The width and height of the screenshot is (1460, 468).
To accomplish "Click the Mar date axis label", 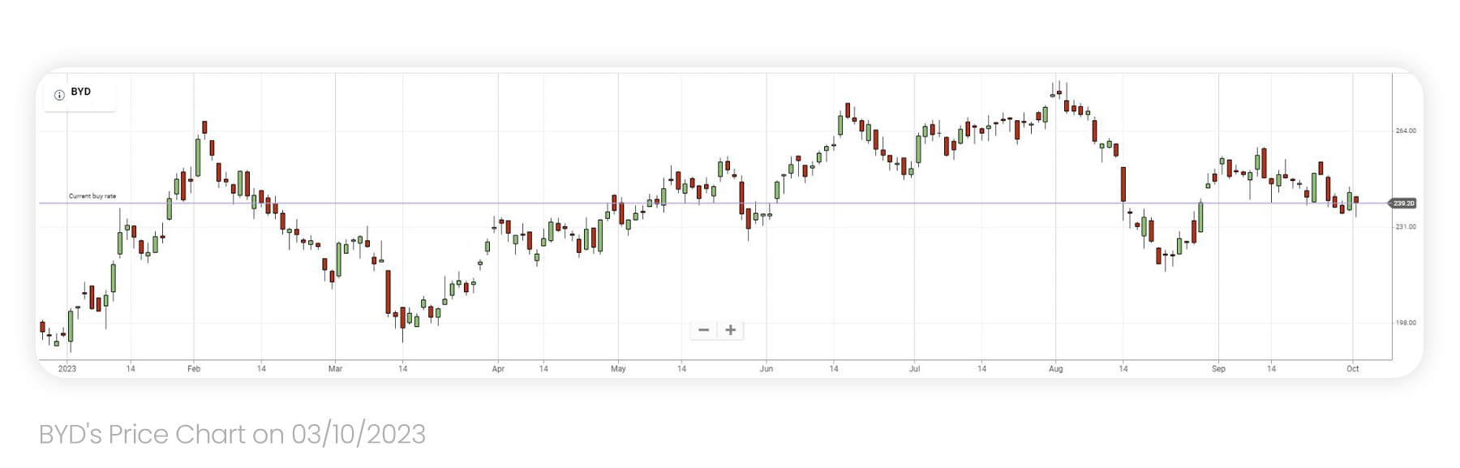I will click(336, 369).
